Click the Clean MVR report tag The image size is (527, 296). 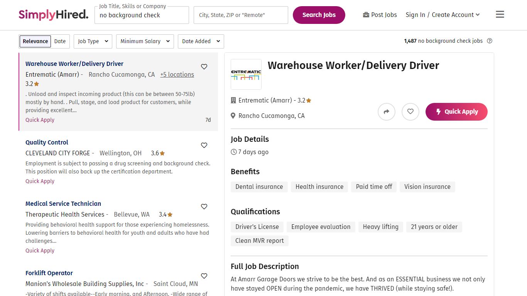pyautogui.click(x=260, y=241)
